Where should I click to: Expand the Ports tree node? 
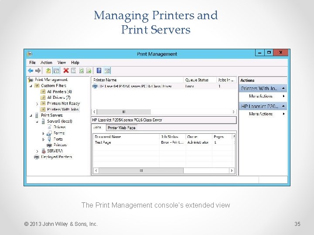[43, 139]
